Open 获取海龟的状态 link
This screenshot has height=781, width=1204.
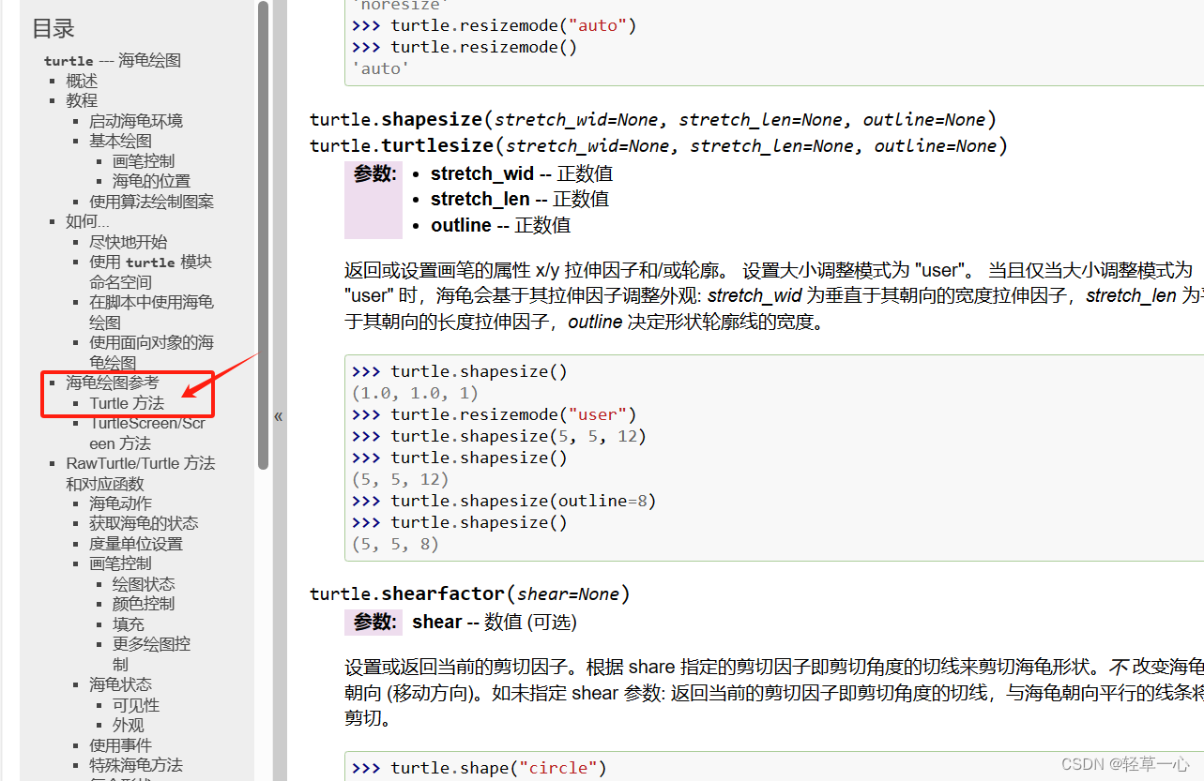tap(144, 523)
